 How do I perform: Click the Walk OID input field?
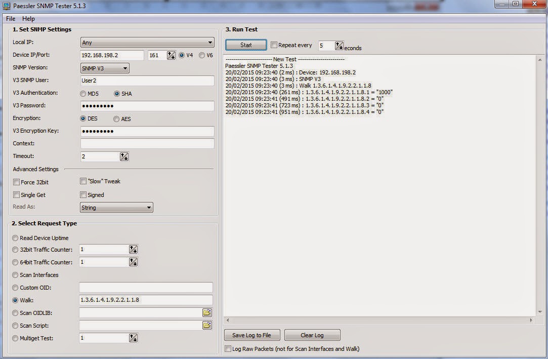pyautogui.click(x=146, y=300)
